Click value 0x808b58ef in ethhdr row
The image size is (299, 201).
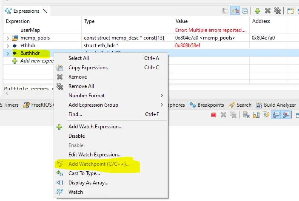188,45
